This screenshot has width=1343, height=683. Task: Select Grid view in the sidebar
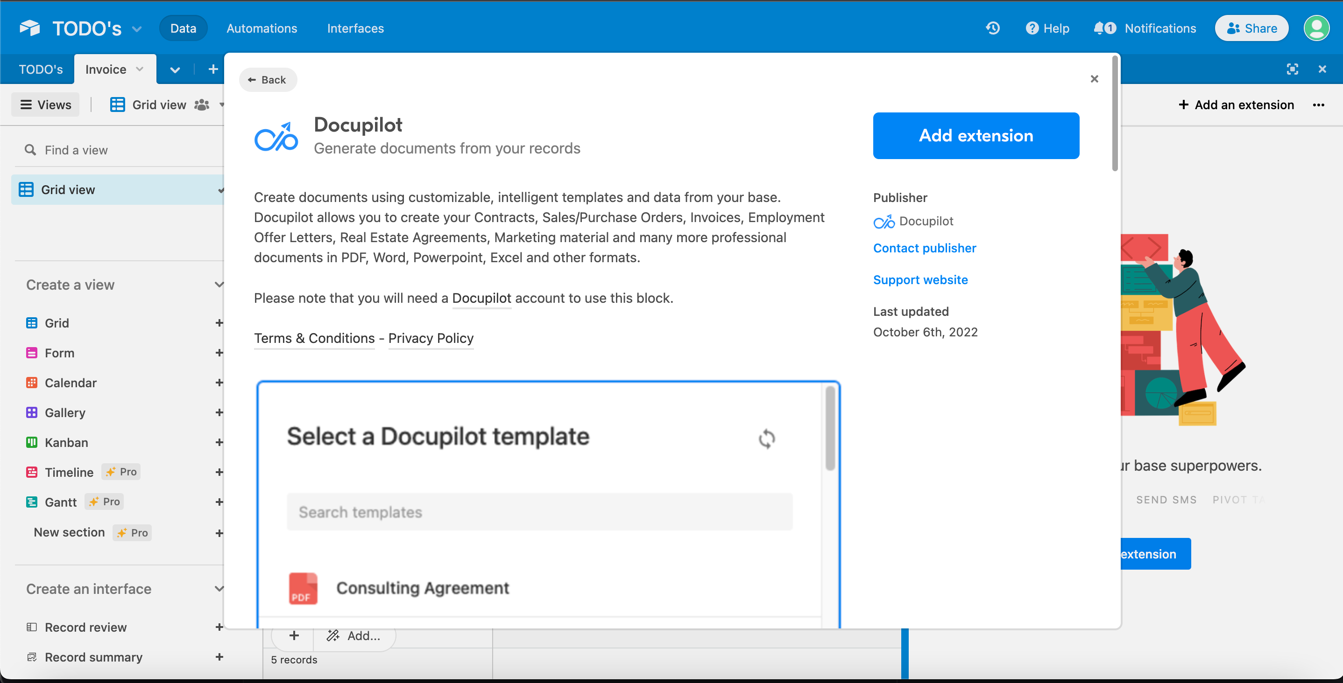(x=118, y=189)
